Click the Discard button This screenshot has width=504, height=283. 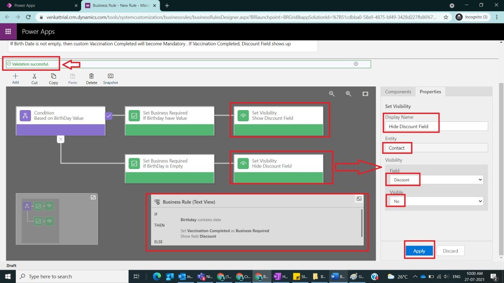(450, 251)
